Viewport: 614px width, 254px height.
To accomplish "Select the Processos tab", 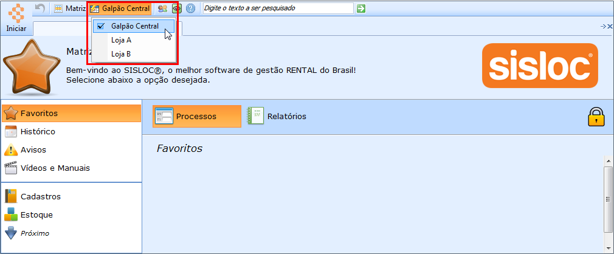I will tap(197, 116).
